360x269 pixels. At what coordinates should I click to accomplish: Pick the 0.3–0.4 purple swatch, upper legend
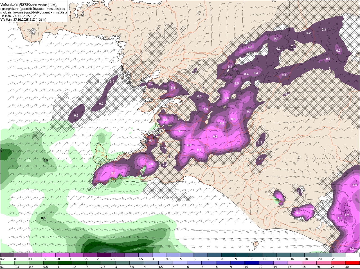click(x=21, y=255)
